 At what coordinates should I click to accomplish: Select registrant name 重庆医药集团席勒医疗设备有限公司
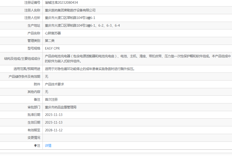click(x=70, y=10)
